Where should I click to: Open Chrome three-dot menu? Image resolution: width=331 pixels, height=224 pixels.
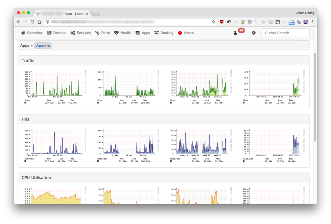pos(313,22)
